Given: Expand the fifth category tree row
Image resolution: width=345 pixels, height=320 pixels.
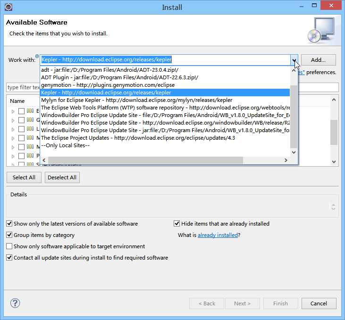Looking at the screenshot, I should [x=13, y=147].
